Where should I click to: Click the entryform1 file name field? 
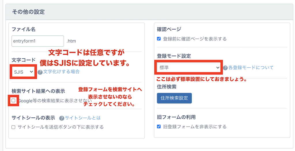38,41
